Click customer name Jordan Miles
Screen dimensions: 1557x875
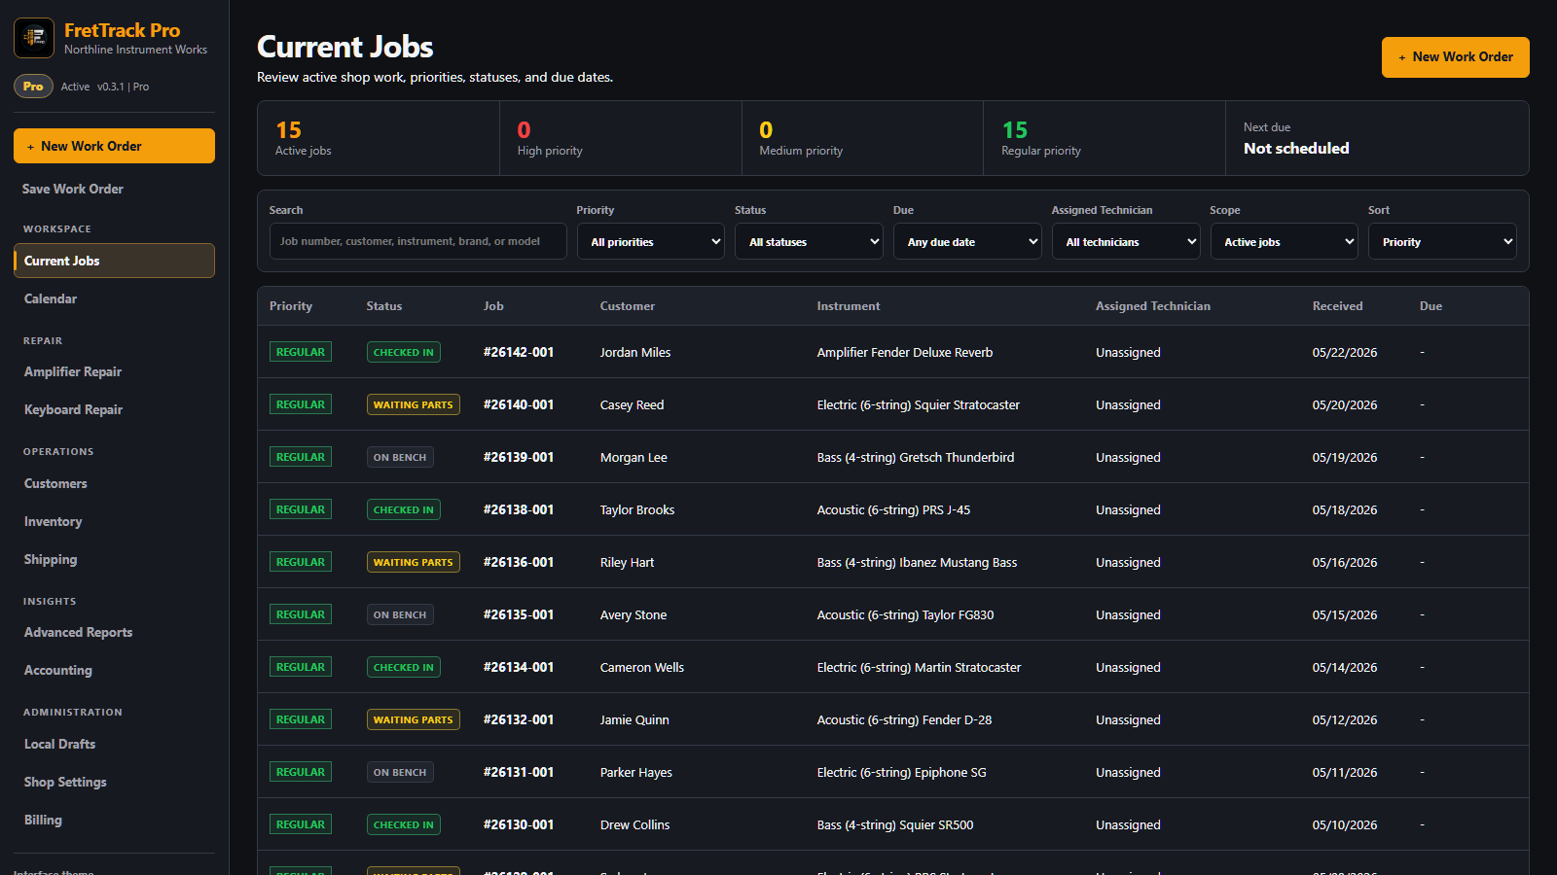coord(635,352)
